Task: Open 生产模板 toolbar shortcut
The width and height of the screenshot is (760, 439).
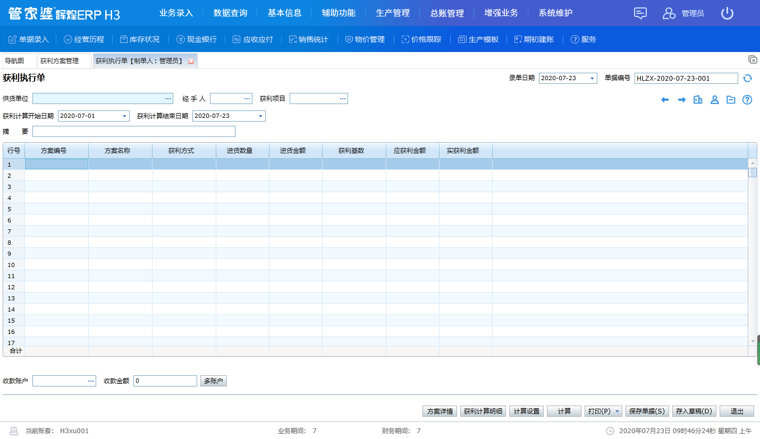Action: click(478, 39)
